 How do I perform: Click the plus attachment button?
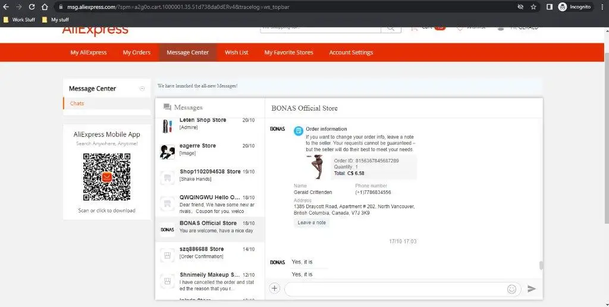(275, 289)
